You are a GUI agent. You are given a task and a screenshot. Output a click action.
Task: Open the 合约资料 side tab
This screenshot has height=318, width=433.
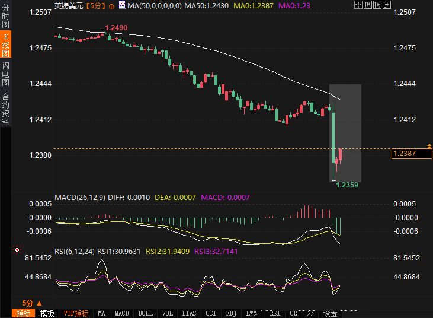pos(5,109)
